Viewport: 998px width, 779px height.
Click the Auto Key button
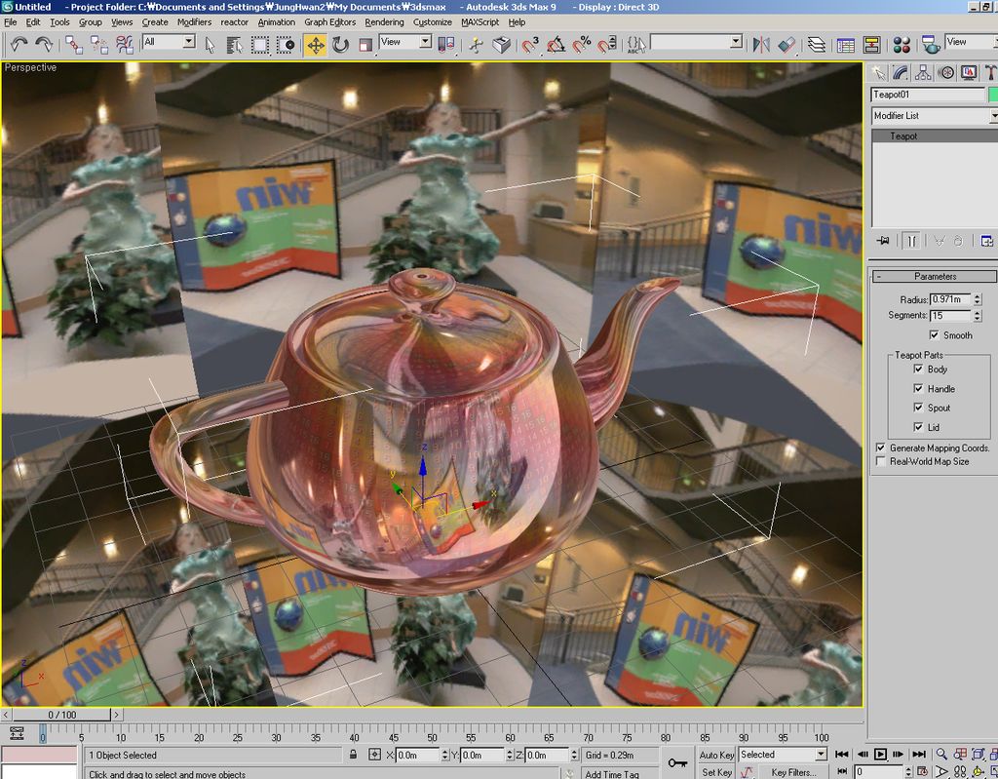(x=716, y=755)
